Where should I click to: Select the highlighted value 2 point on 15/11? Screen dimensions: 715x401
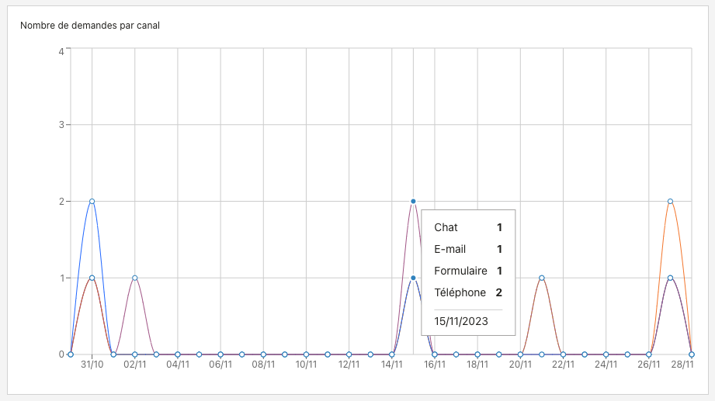[x=413, y=201]
